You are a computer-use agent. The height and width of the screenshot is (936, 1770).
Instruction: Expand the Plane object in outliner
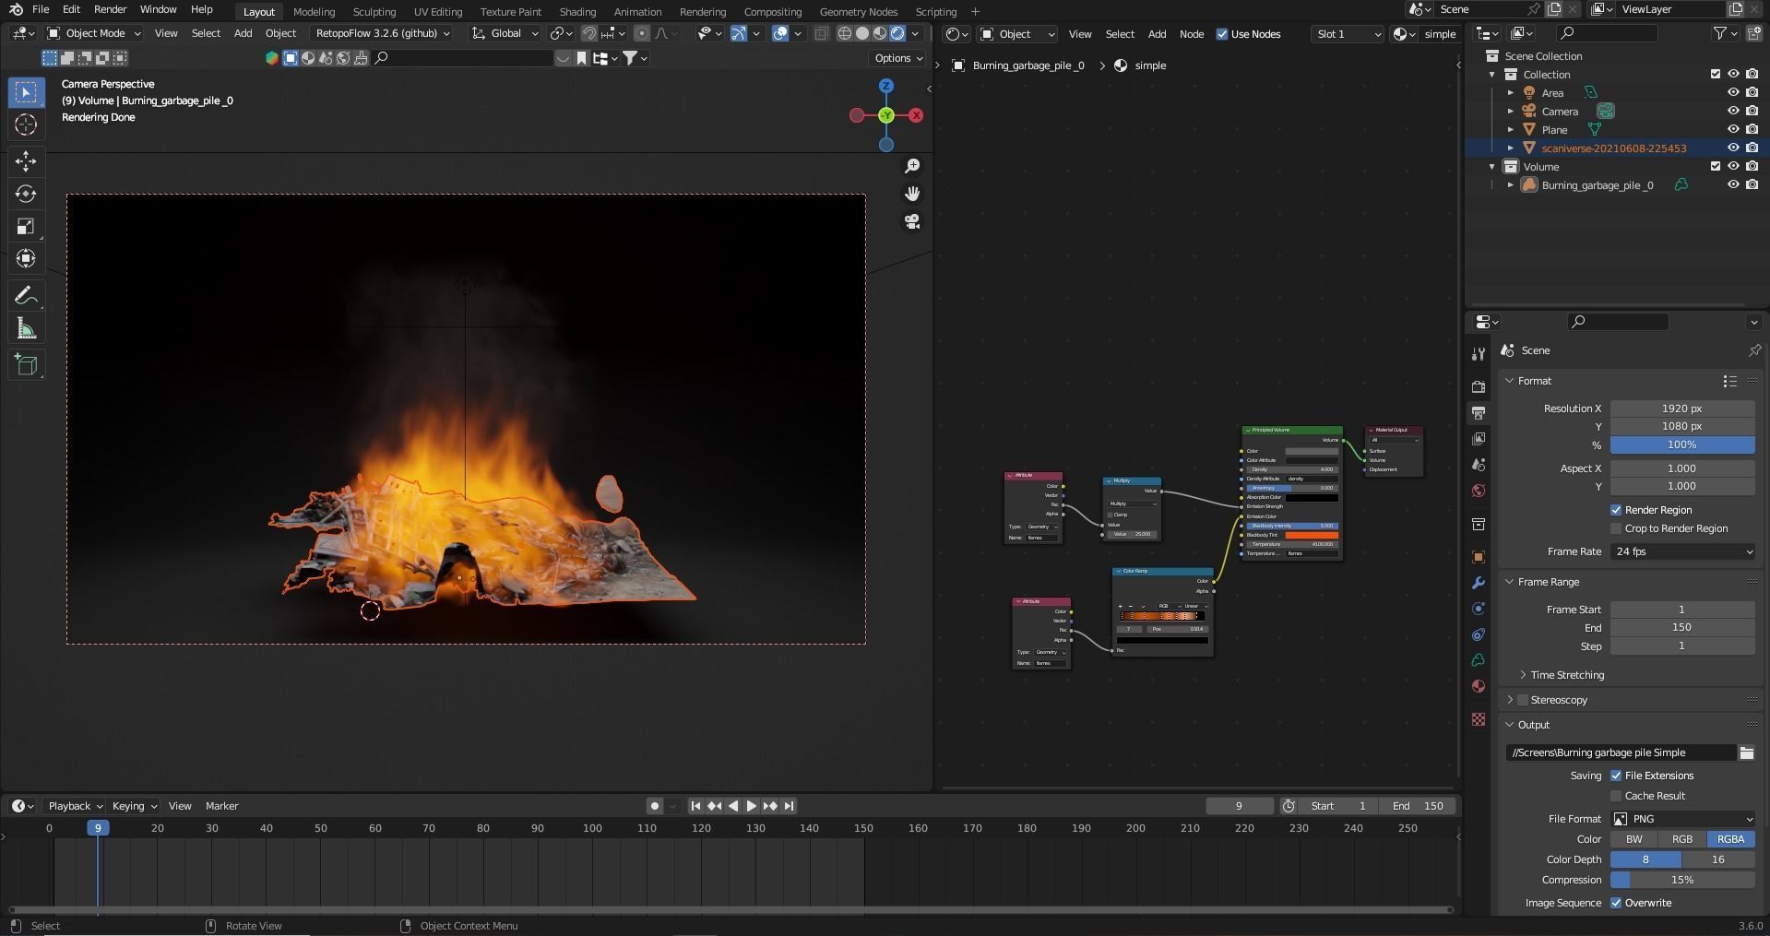pyautogui.click(x=1511, y=130)
